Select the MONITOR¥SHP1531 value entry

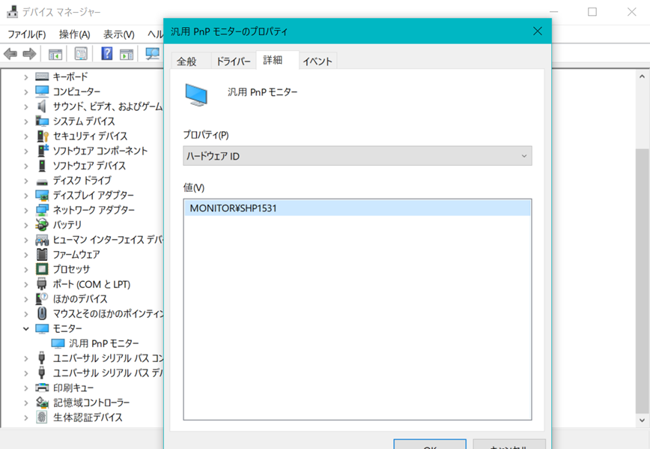click(x=234, y=208)
